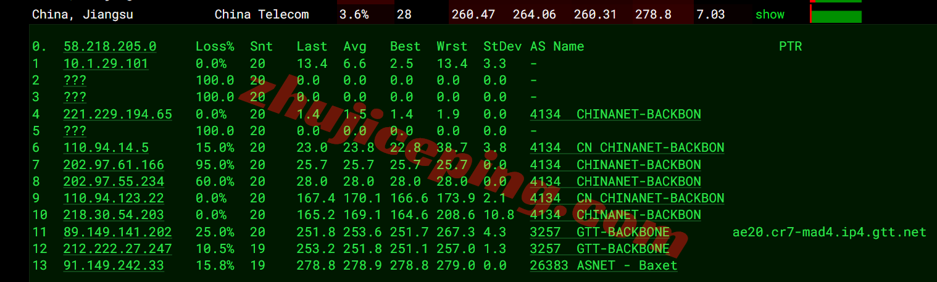Click the show link for China Telecom

[x=770, y=14]
